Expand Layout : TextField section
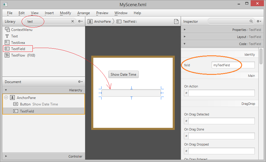This screenshot has width=266, height=162. coord(185,37)
